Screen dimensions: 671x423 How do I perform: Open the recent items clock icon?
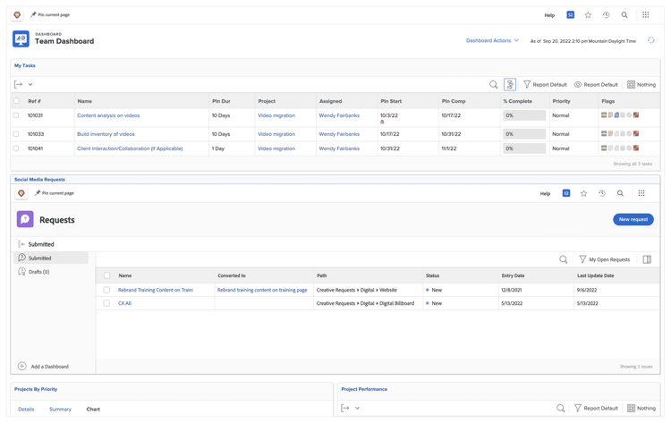[606, 15]
